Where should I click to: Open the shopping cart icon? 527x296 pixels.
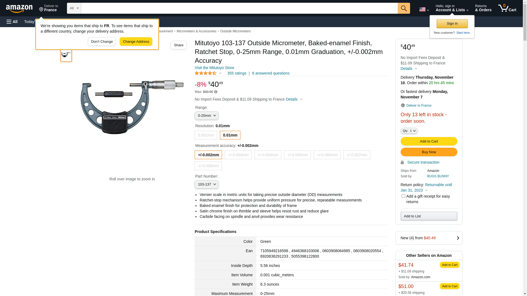point(507,8)
